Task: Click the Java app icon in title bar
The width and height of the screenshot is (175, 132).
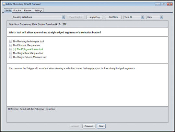Action: tap(4, 4)
